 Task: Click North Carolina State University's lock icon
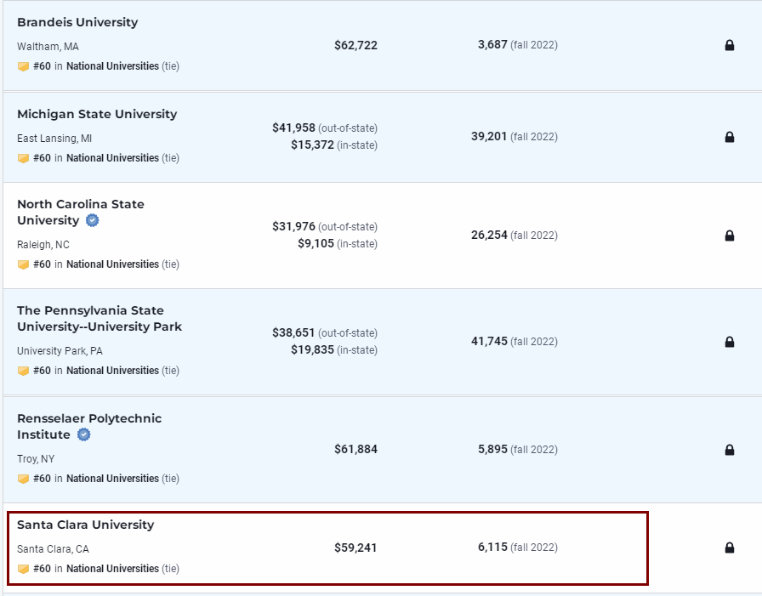(x=729, y=236)
